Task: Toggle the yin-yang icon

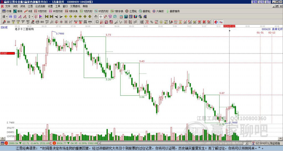Action: (216, 22)
